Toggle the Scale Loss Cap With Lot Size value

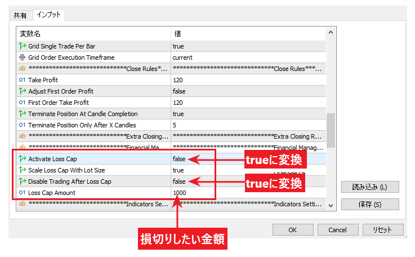point(178,170)
